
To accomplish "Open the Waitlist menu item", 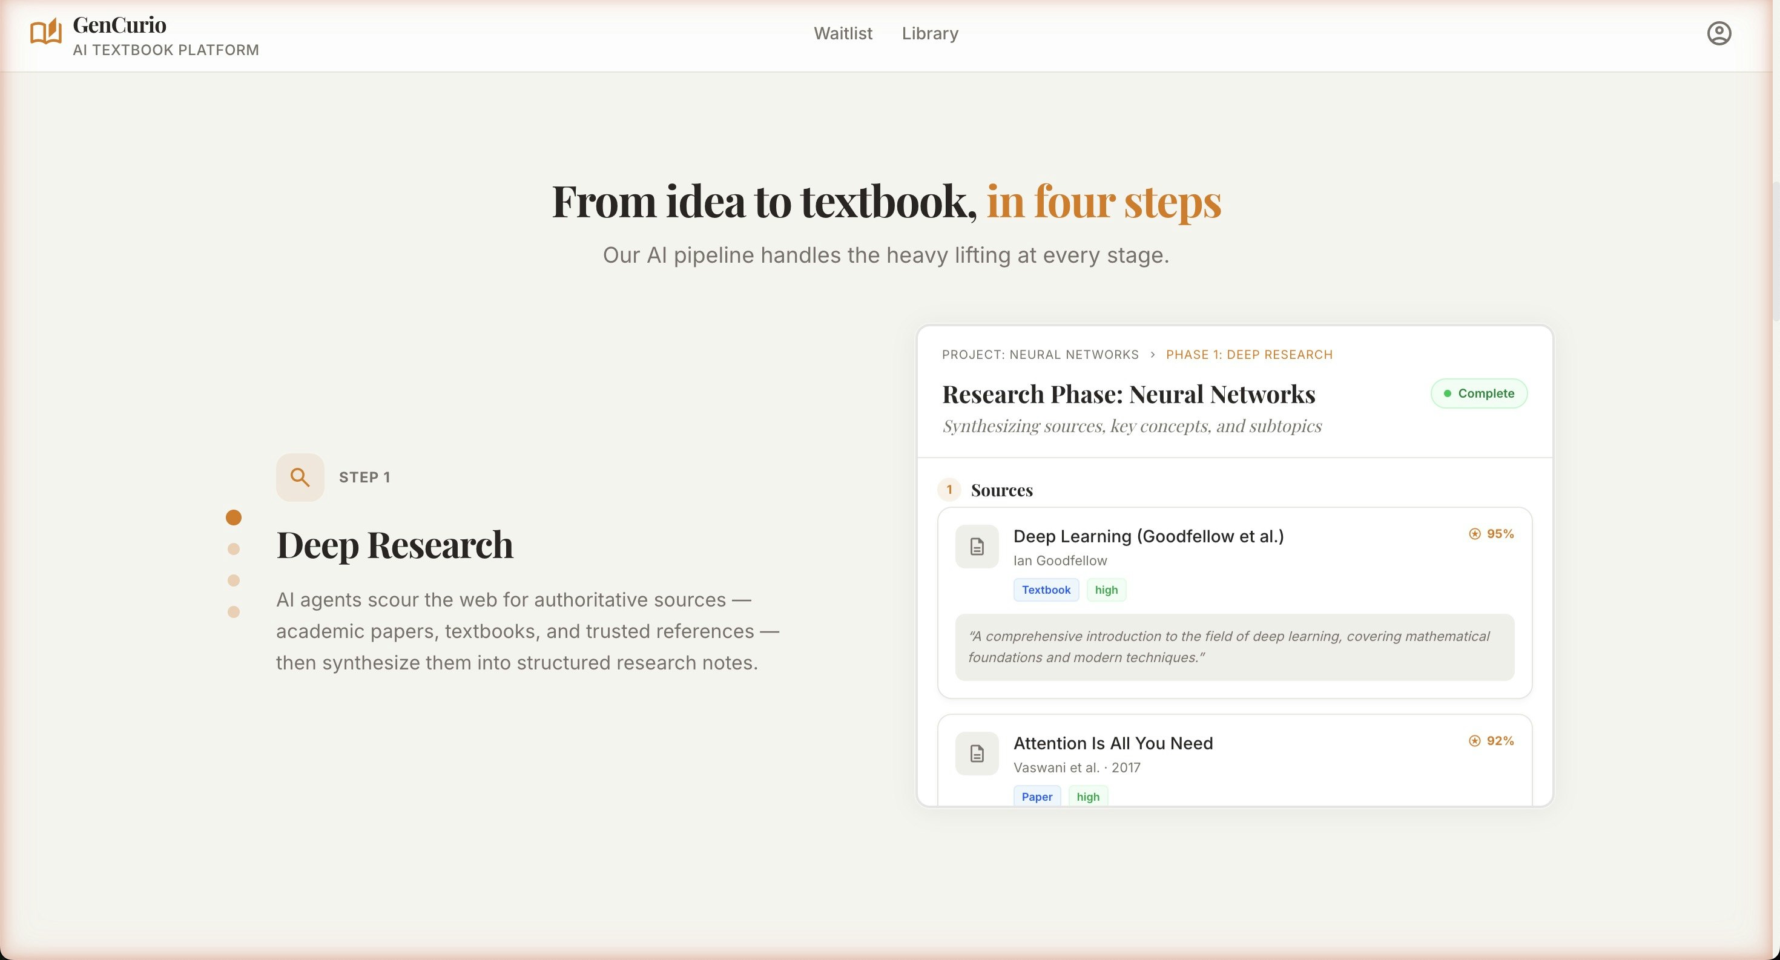I will point(843,33).
